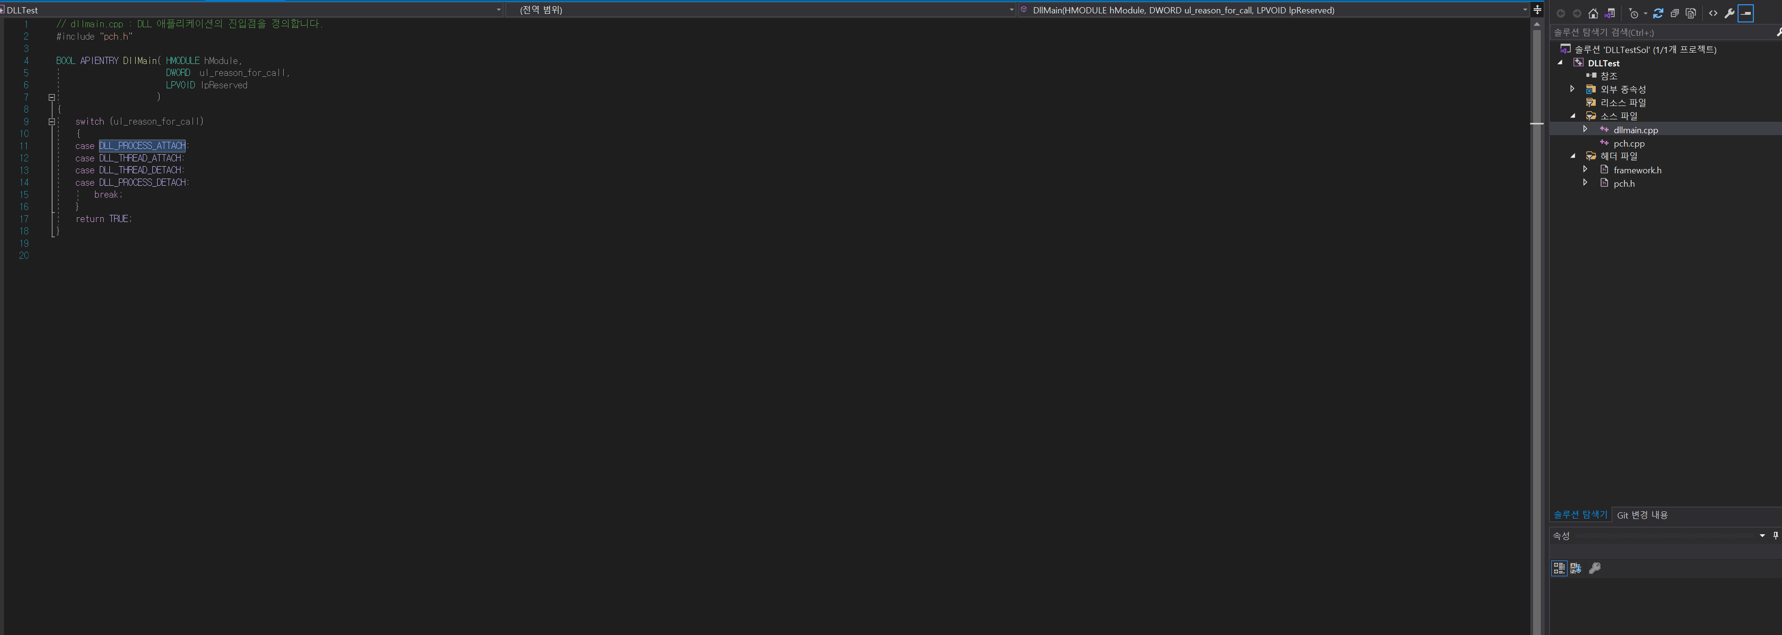Collapse the 소스 파일 folder
This screenshot has width=1782, height=635.
[1573, 116]
